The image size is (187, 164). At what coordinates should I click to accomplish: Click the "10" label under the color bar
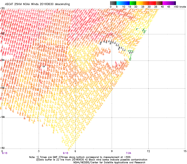pos(124,7)
